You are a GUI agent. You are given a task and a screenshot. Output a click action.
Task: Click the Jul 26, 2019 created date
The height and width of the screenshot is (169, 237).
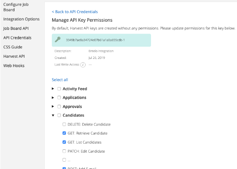97,58
